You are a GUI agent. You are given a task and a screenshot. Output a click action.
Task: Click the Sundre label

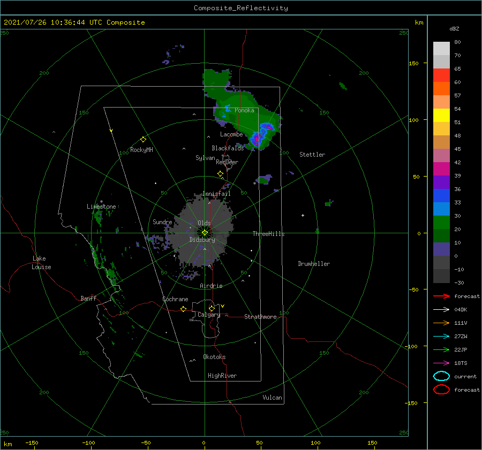pyautogui.click(x=162, y=222)
